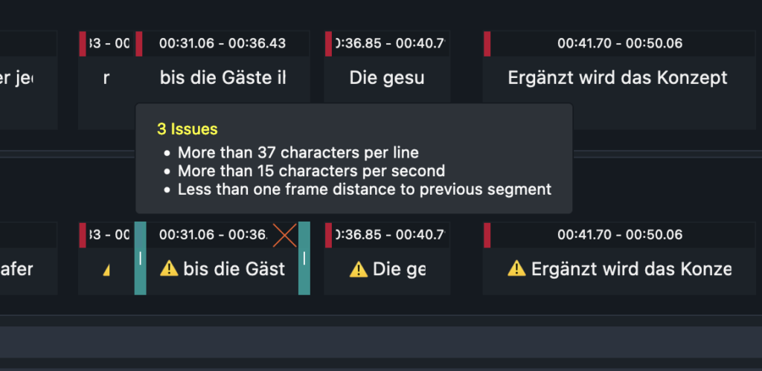Click upper timecode 00:41.70 - 00:50.06

coord(620,43)
